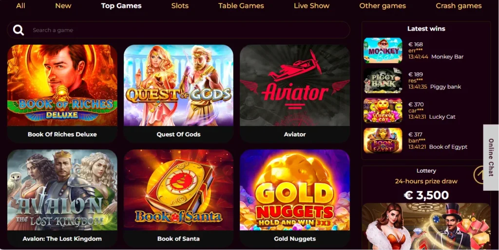Click the lottery promotional banner image
This screenshot has height=250, width=499.
click(x=426, y=226)
